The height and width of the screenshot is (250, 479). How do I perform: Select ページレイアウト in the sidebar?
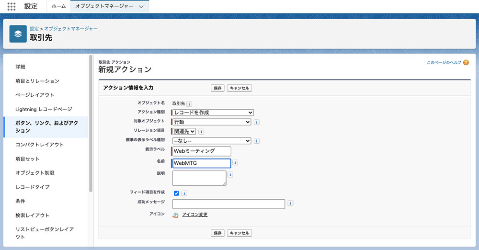pos(35,95)
